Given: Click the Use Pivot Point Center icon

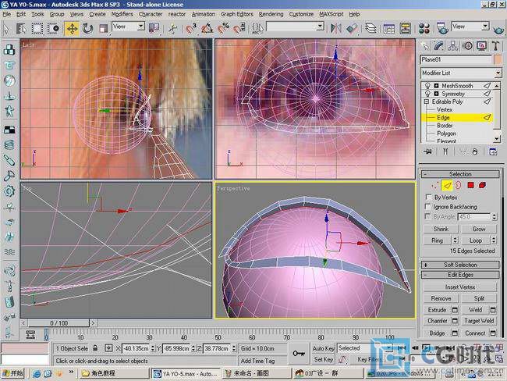Looking at the screenshot, I should (x=154, y=28).
